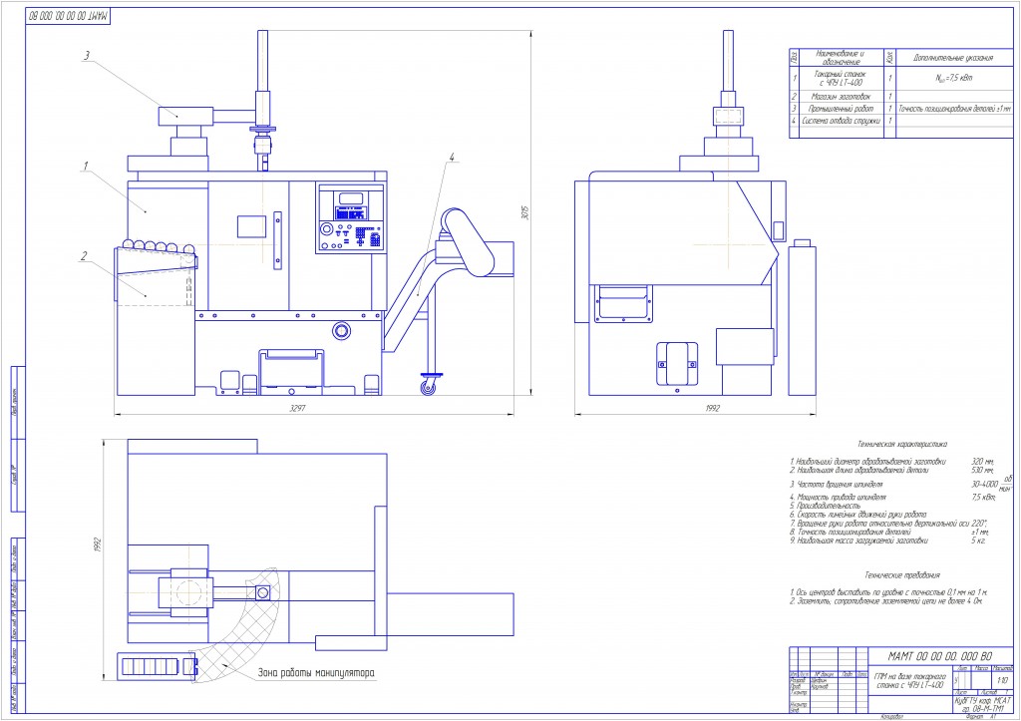
Task: Select the "Точность позиционирования деталей ±1 мм" table cell
Action: (954, 109)
